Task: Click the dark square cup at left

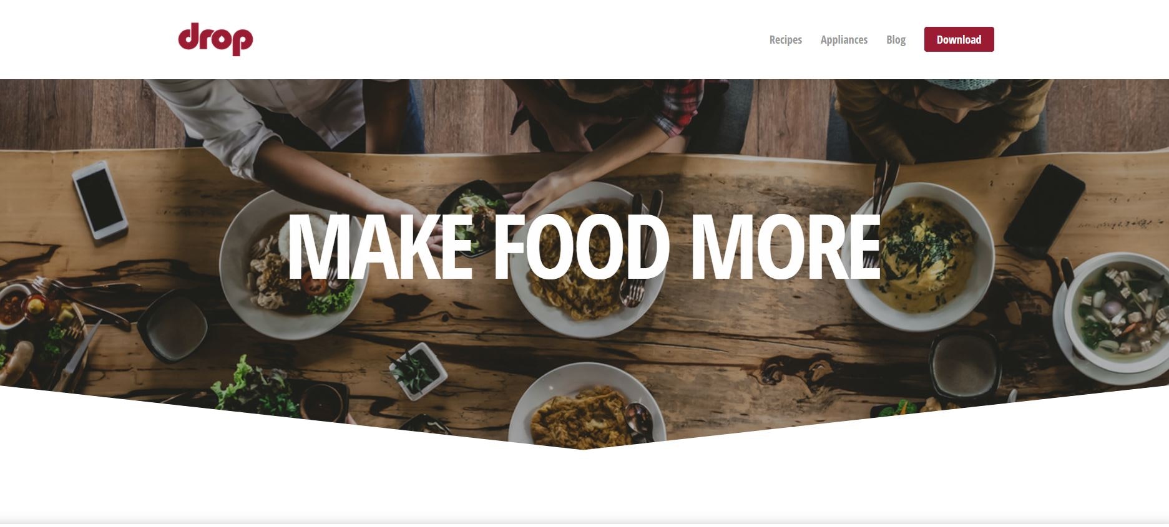Action: [172, 325]
